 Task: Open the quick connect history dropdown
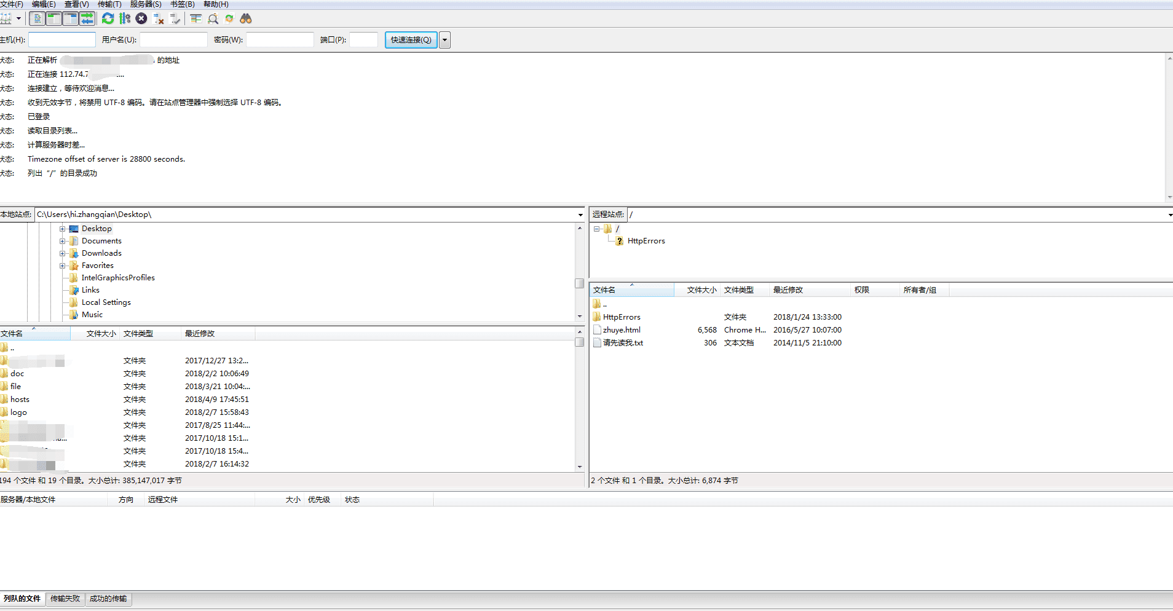point(444,40)
